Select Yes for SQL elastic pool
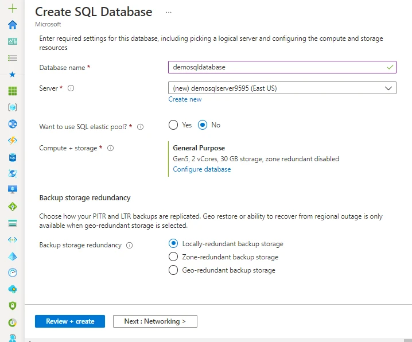Viewport: 412px width, 342px height. pyautogui.click(x=173, y=125)
